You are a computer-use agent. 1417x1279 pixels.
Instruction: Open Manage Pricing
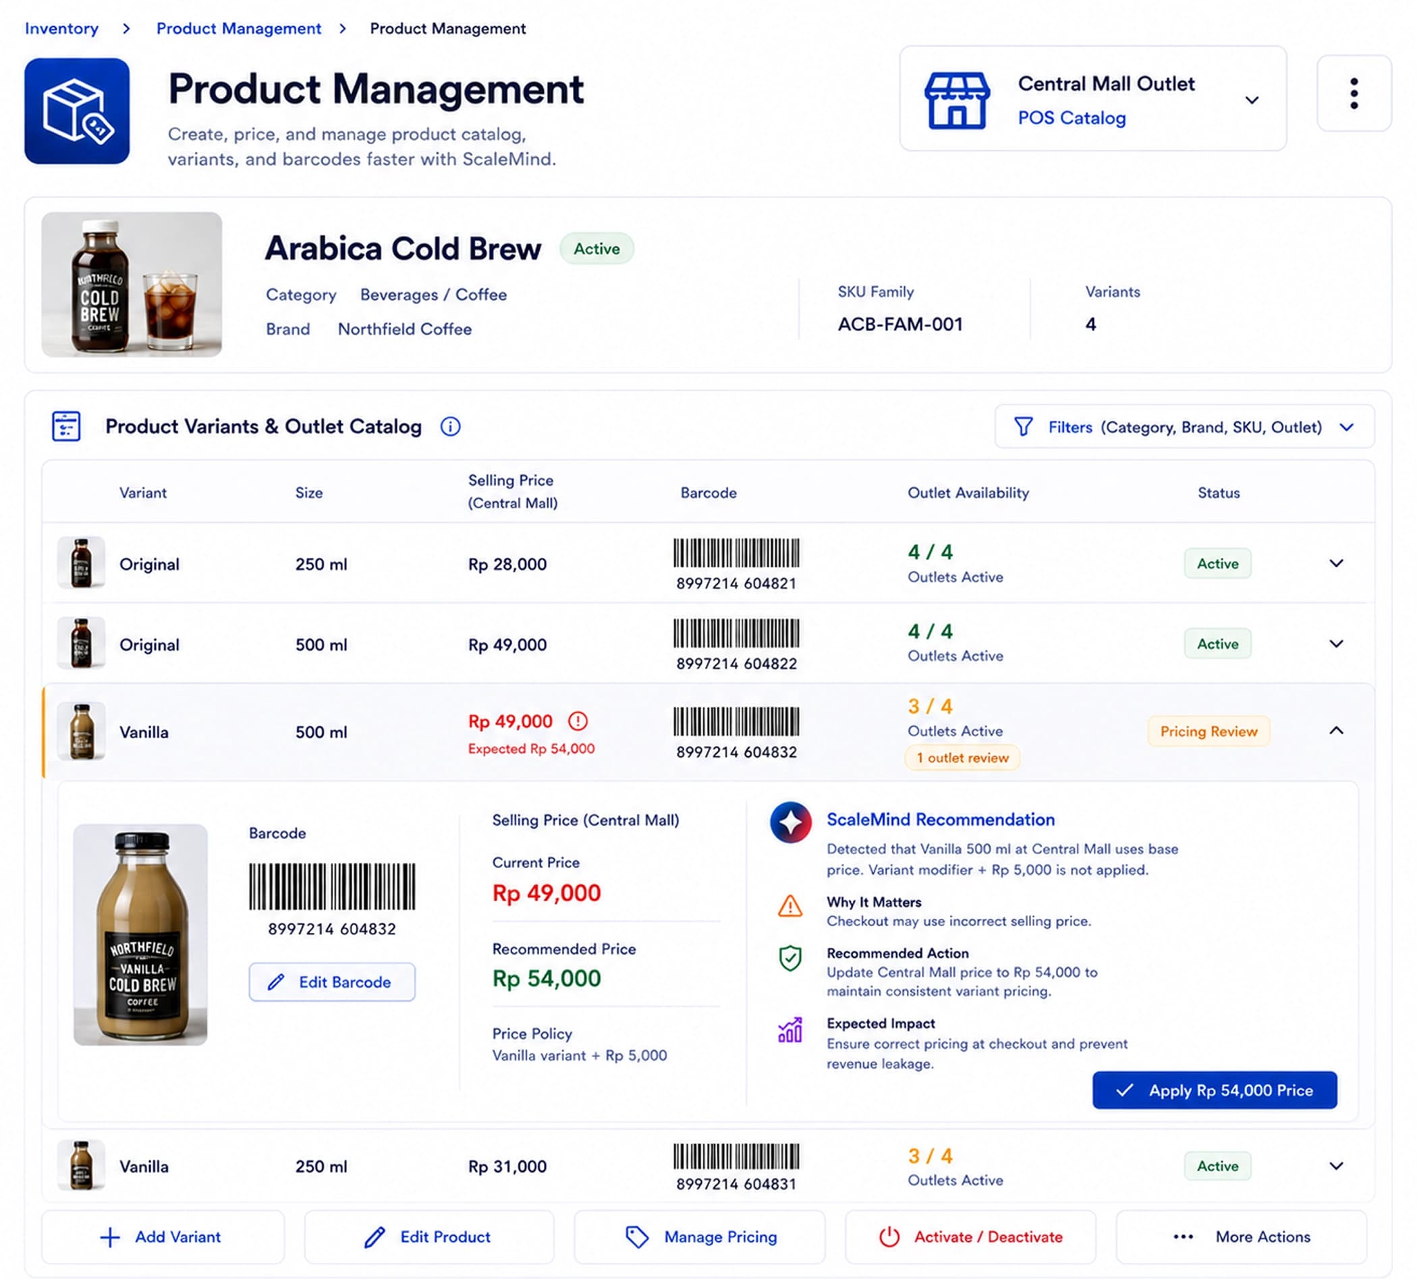[699, 1238]
